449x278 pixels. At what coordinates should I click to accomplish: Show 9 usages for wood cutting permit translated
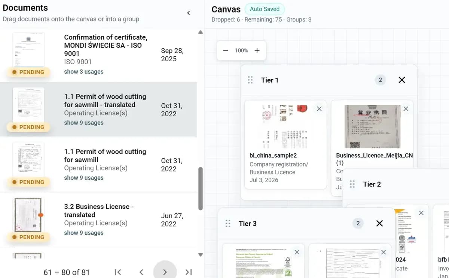(84, 123)
